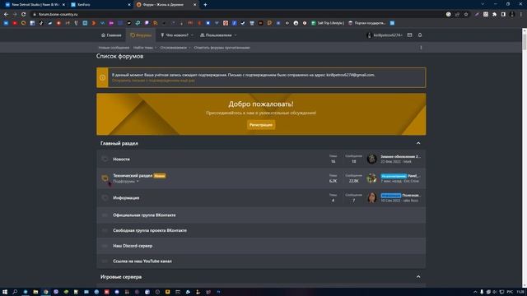Collapse the Главный раздел category

(x=418, y=143)
